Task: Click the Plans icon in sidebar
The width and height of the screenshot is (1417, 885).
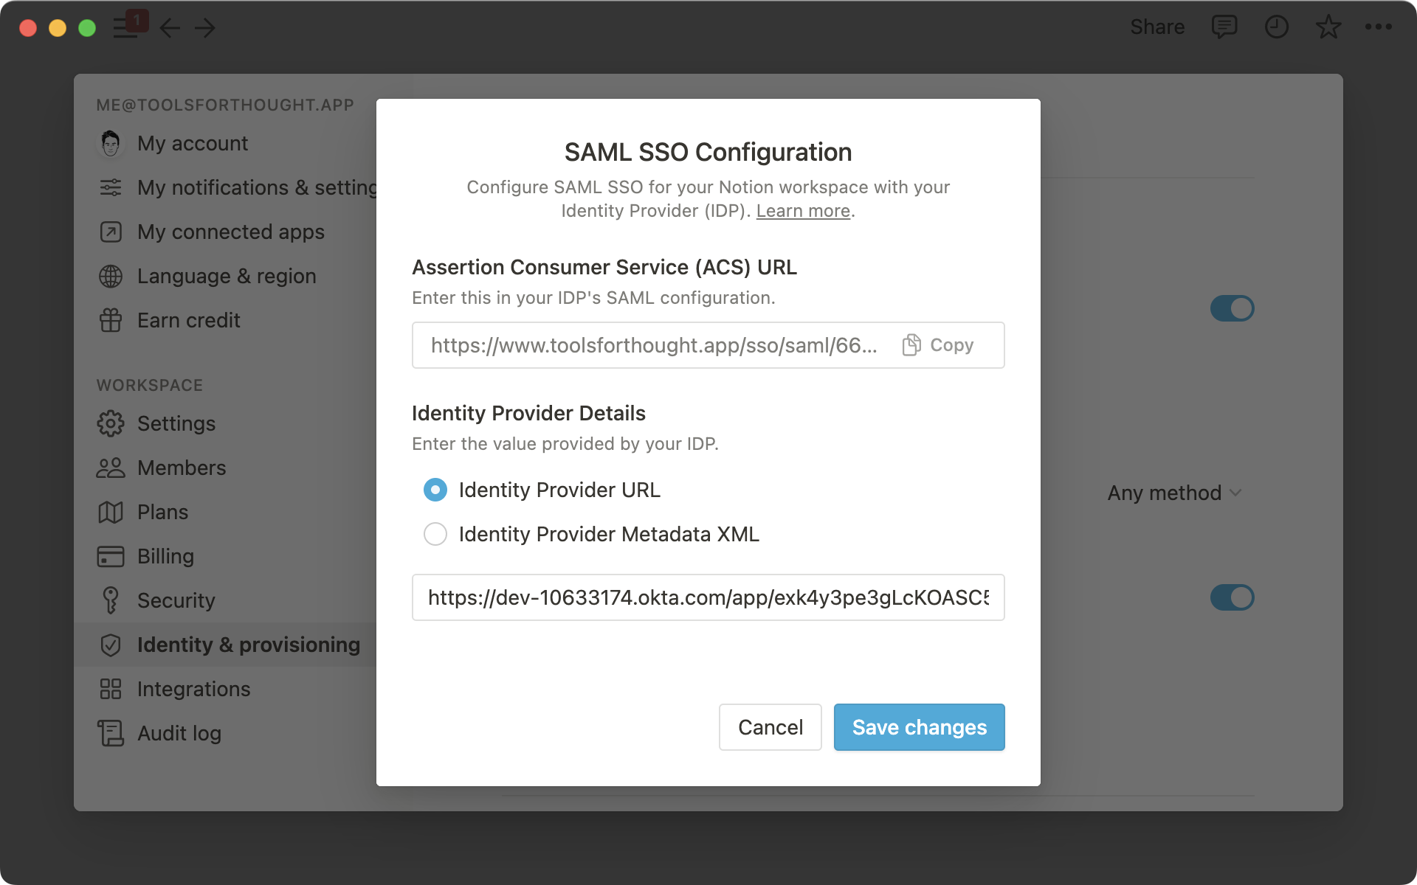Action: (x=110, y=511)
